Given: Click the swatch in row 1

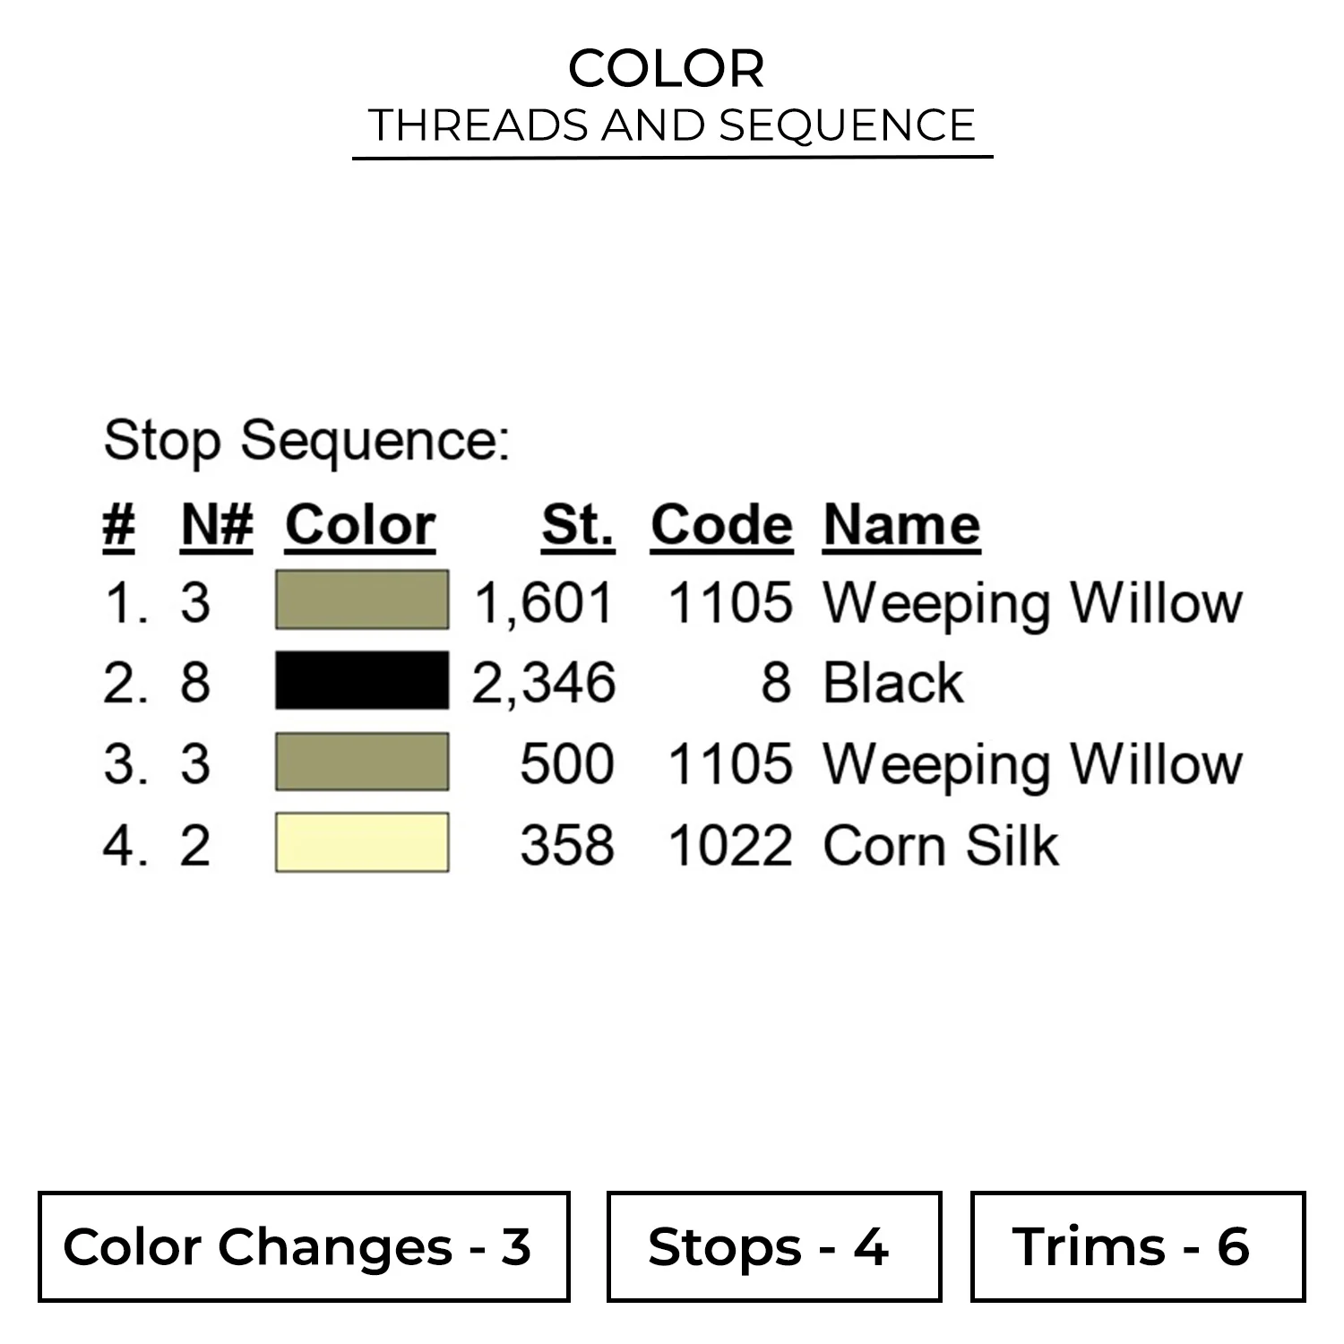Looking at the screenshot, I should (362, 599).
